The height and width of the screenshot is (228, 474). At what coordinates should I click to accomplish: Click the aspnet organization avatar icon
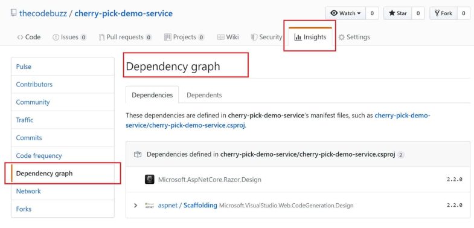point(149,205)
